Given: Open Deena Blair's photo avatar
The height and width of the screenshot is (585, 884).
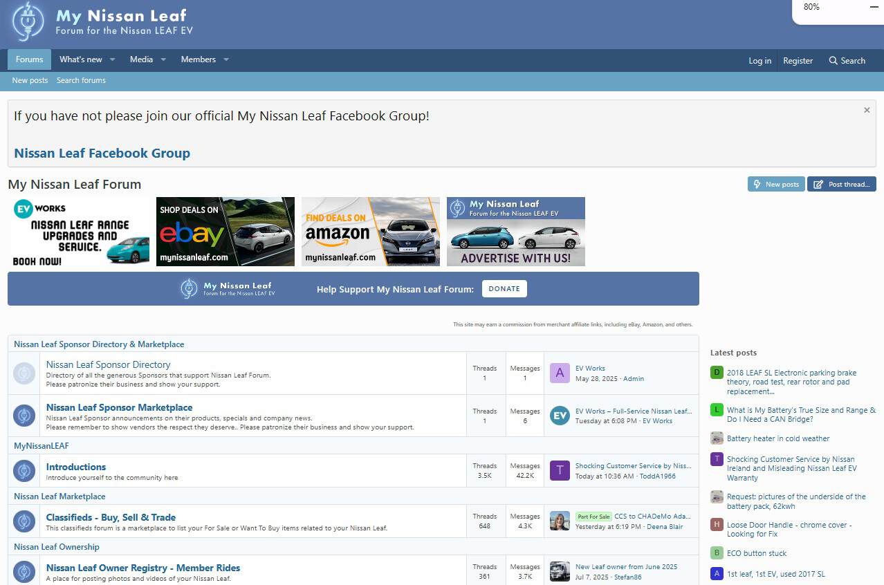Looking at the screenshot, I should 560,521.
